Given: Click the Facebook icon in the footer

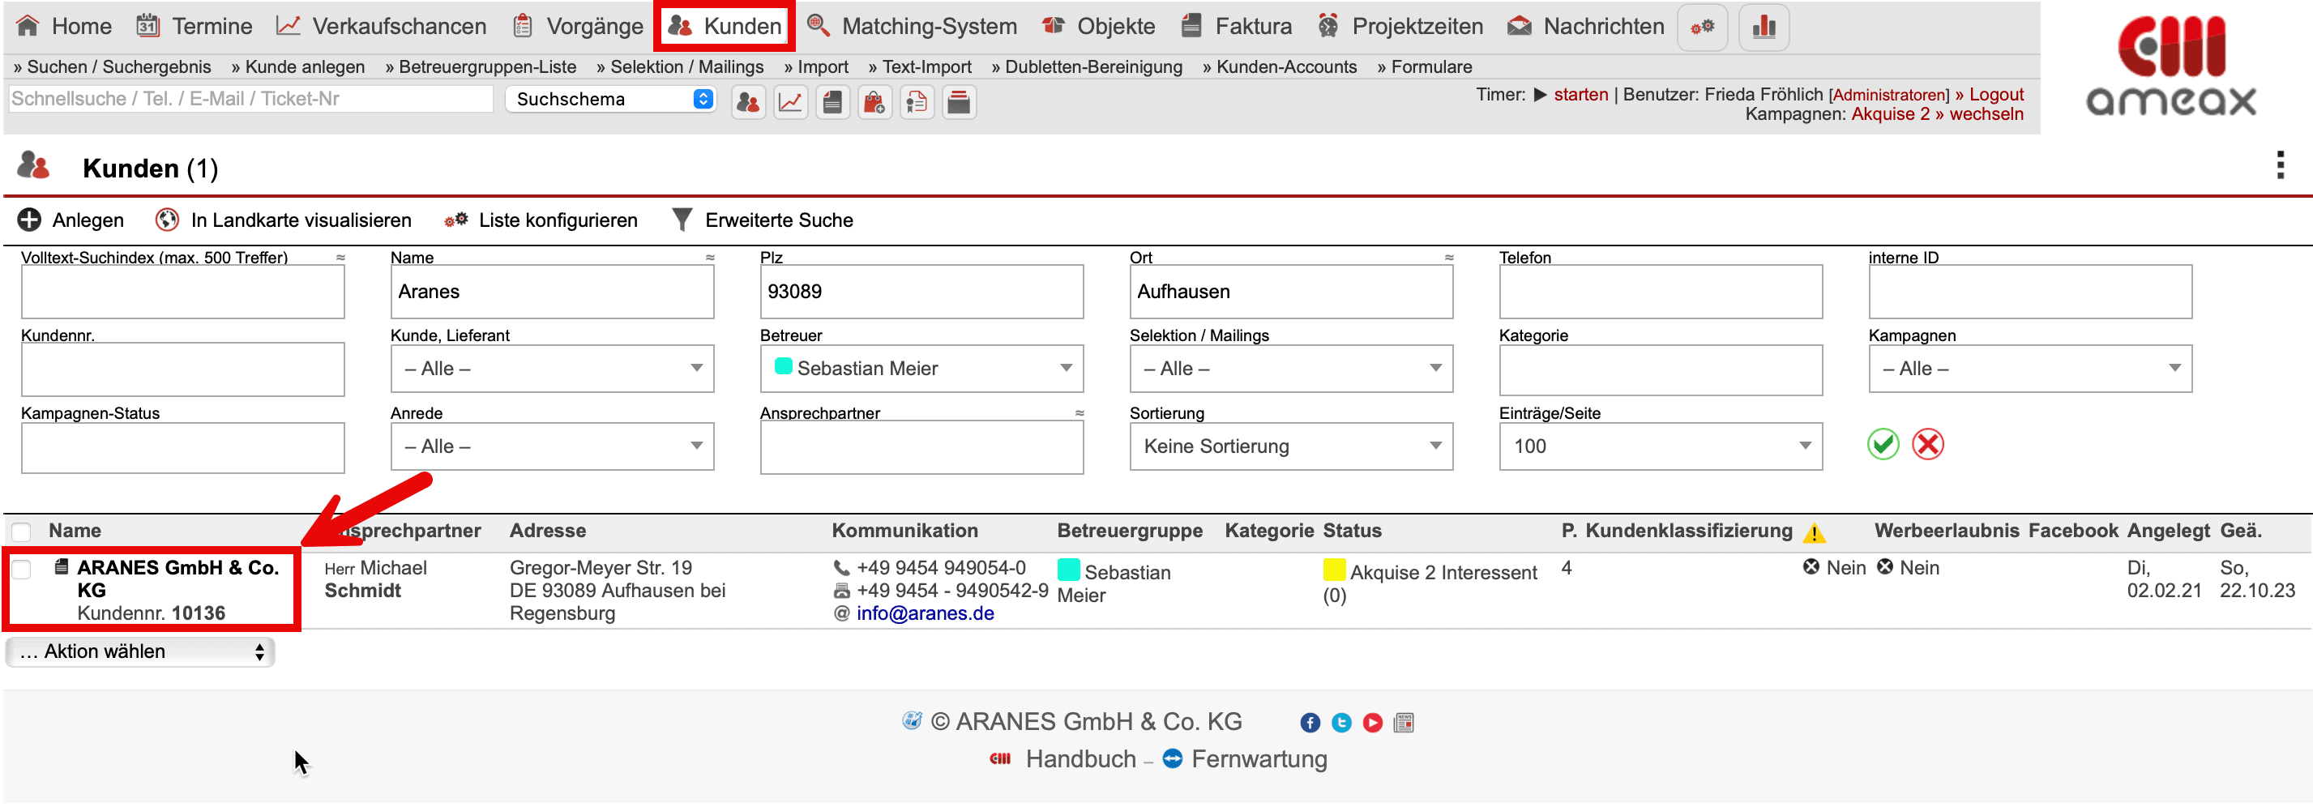Looking at the screenshot, I should [1310, 723].
